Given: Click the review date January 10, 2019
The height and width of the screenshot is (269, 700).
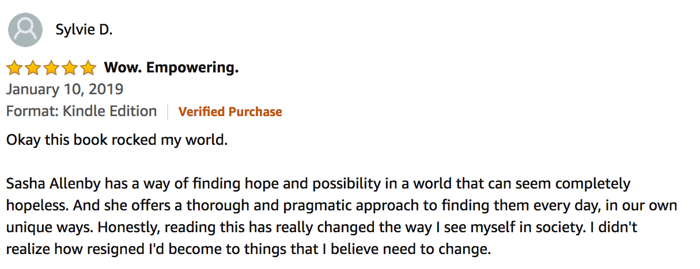Looking at the screenshot, I should click(x=65, y=90).
